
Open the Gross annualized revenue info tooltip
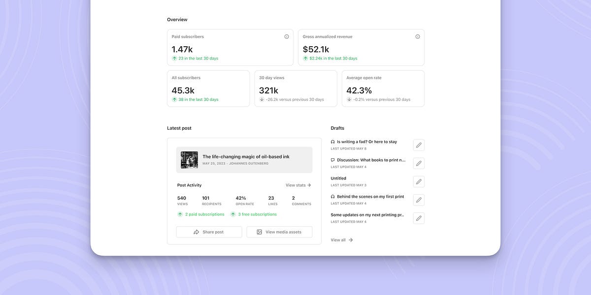pos(417,36)
